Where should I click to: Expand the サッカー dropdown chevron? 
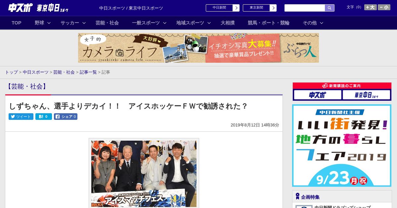click(x=84, y=23)
